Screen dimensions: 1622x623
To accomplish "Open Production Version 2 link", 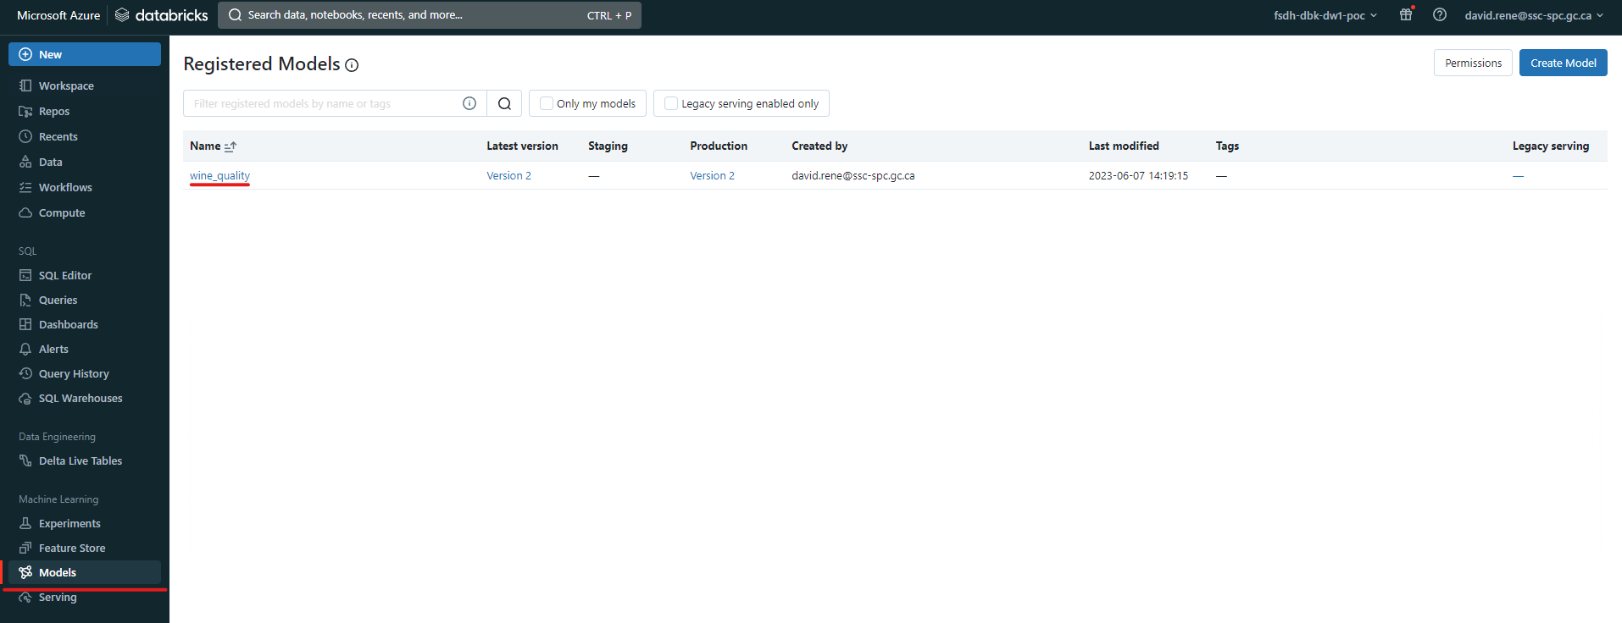I will (x=712, y=175).
